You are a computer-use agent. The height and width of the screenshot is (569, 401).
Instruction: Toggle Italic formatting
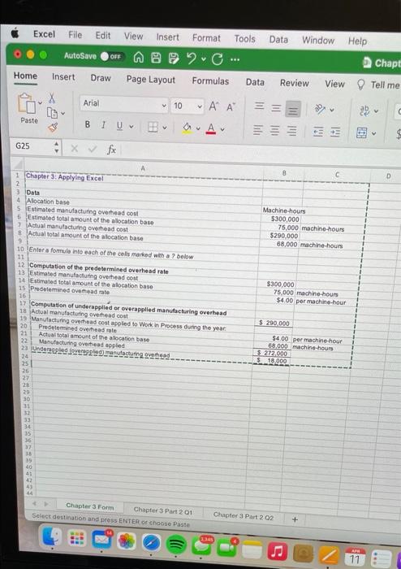103,125
